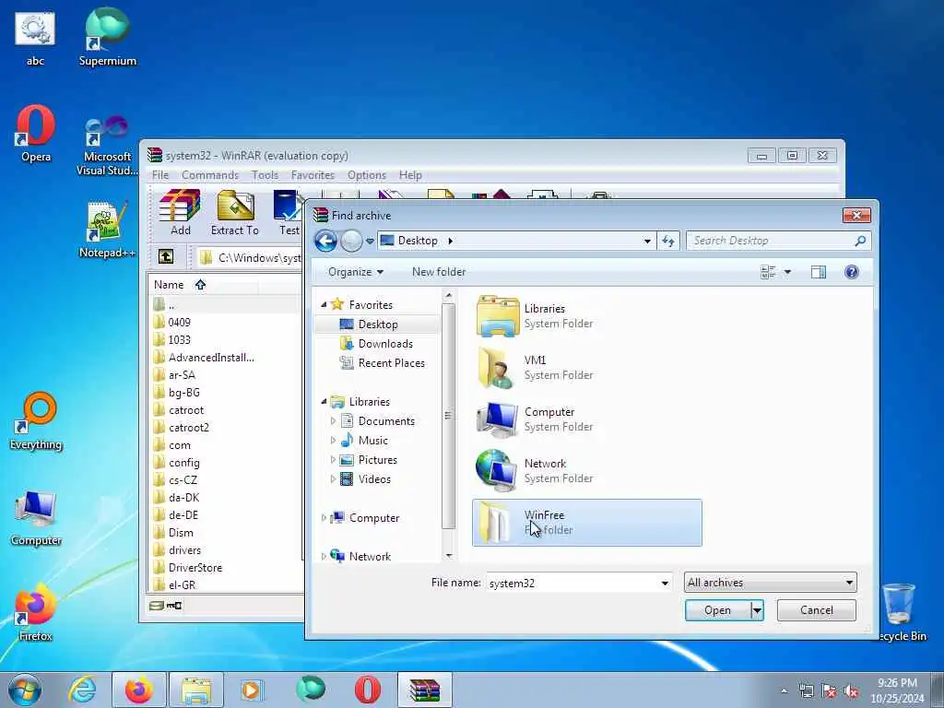Open the Opera desktop shortcut
The image size is (944, 708).
36,134
